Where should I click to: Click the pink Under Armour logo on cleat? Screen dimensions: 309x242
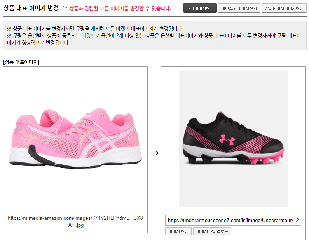click(227, 139)
